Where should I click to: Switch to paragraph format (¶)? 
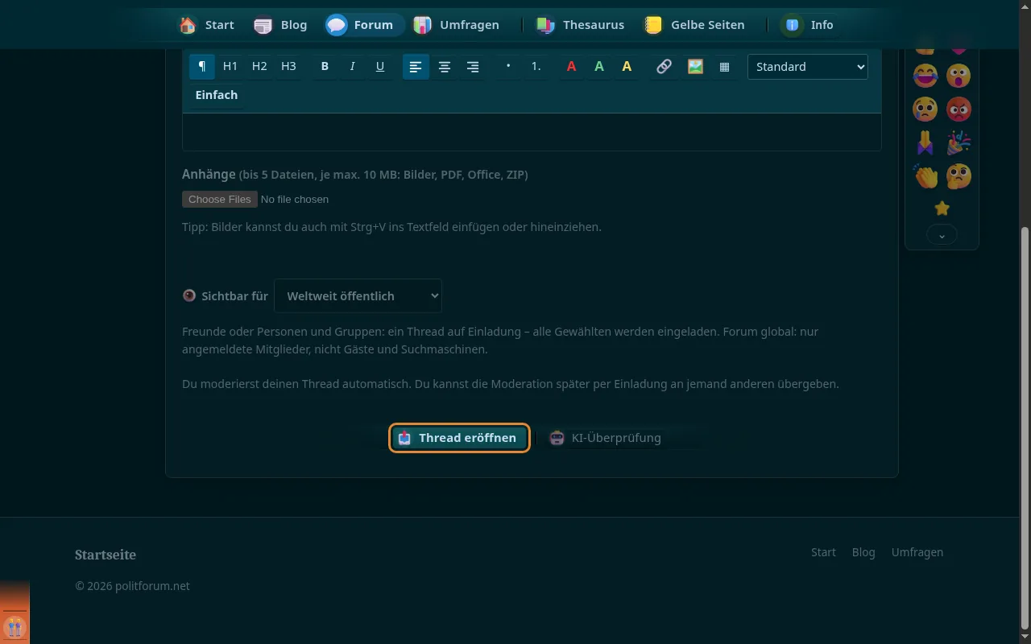(202, 67)
